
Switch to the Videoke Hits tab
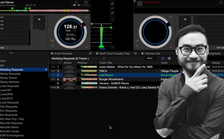click(x=153, y=53)
